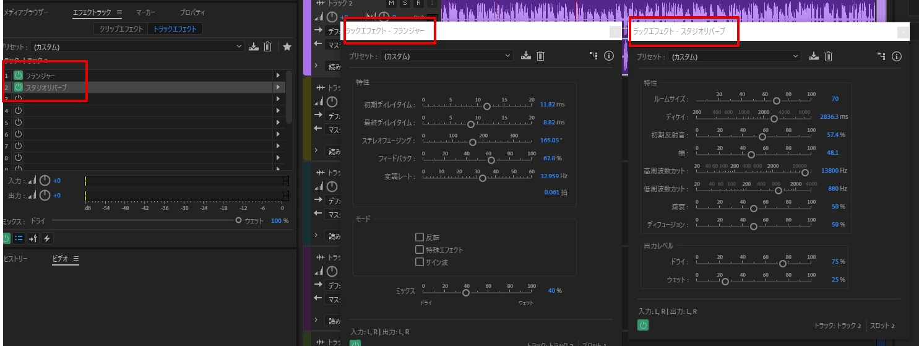The width and height of the screenshot is (919, 346).
Task: Enable the 特殊エフェクト checkbox
Action: pos(420,249)
